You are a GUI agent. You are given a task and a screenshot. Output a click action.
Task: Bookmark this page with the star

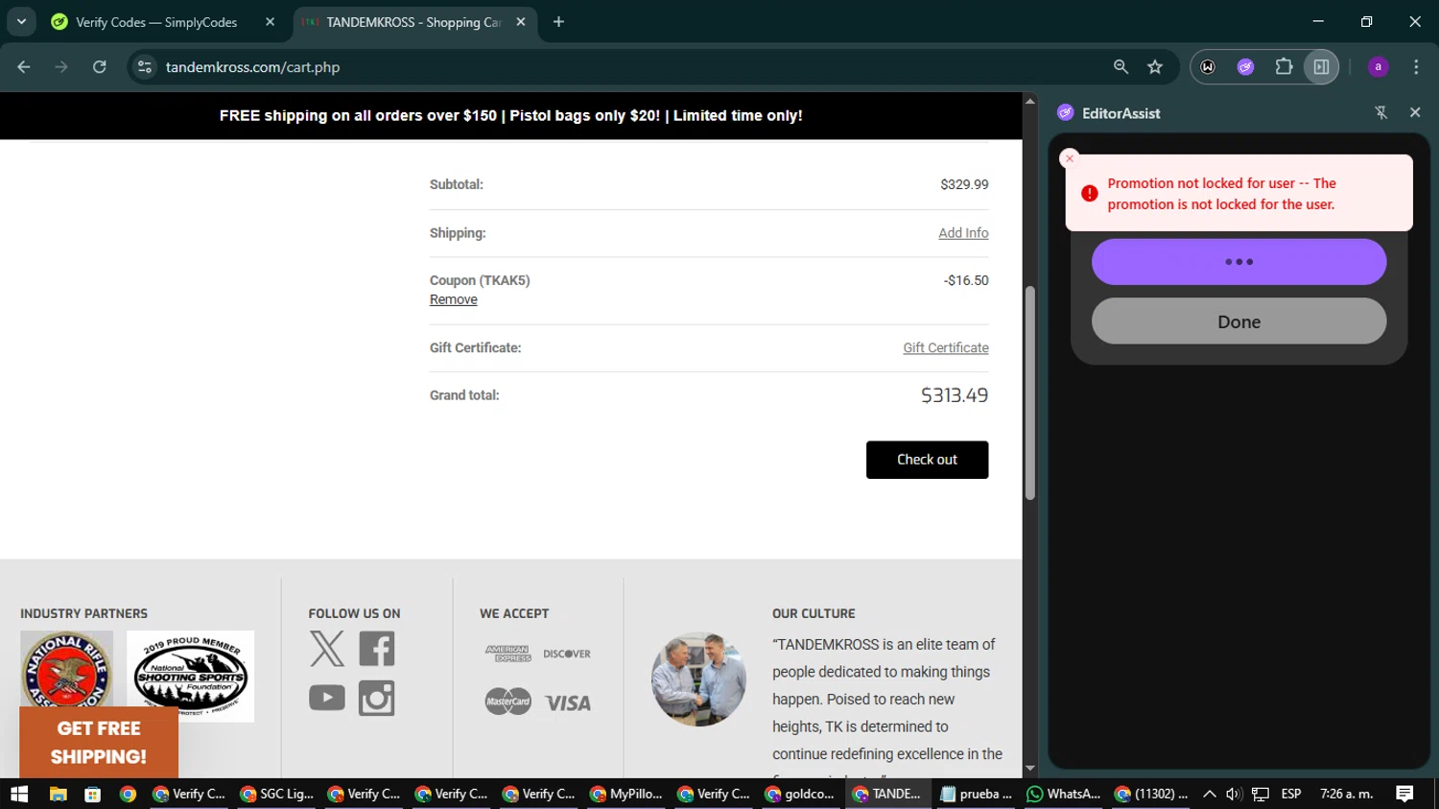(x=1155, y=67)
